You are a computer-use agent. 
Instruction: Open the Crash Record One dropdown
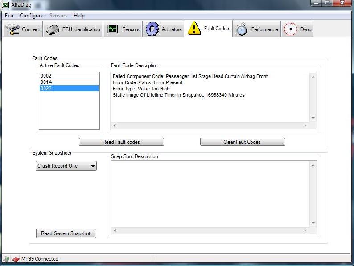pyautogui.click(x=66, y=166)
